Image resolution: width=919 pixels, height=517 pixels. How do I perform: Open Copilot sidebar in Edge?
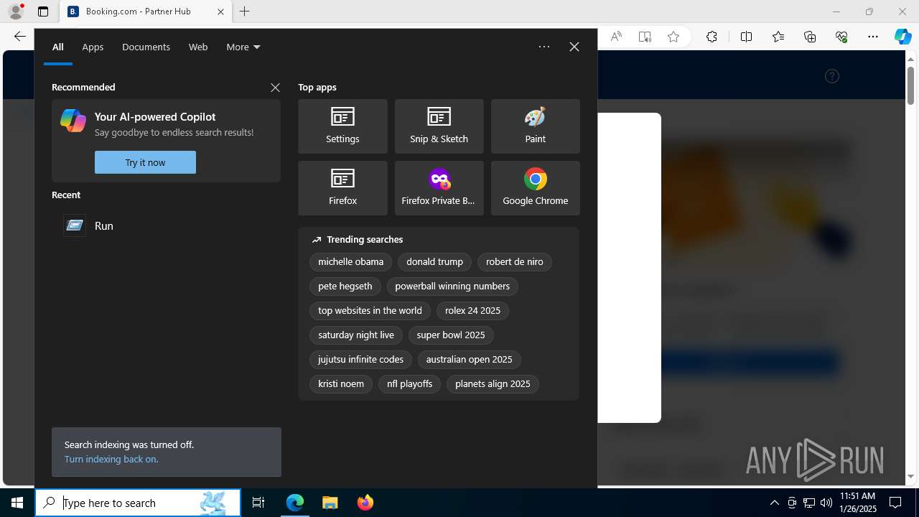coord(903,37)
